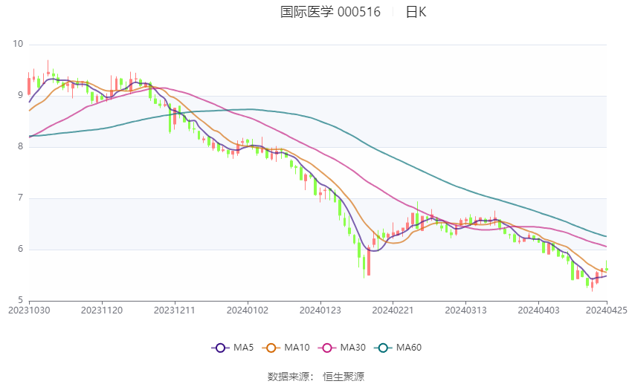This screenshot has height=384, width=632.
Task: Click the 日K label in title
Action: point(416,12)
